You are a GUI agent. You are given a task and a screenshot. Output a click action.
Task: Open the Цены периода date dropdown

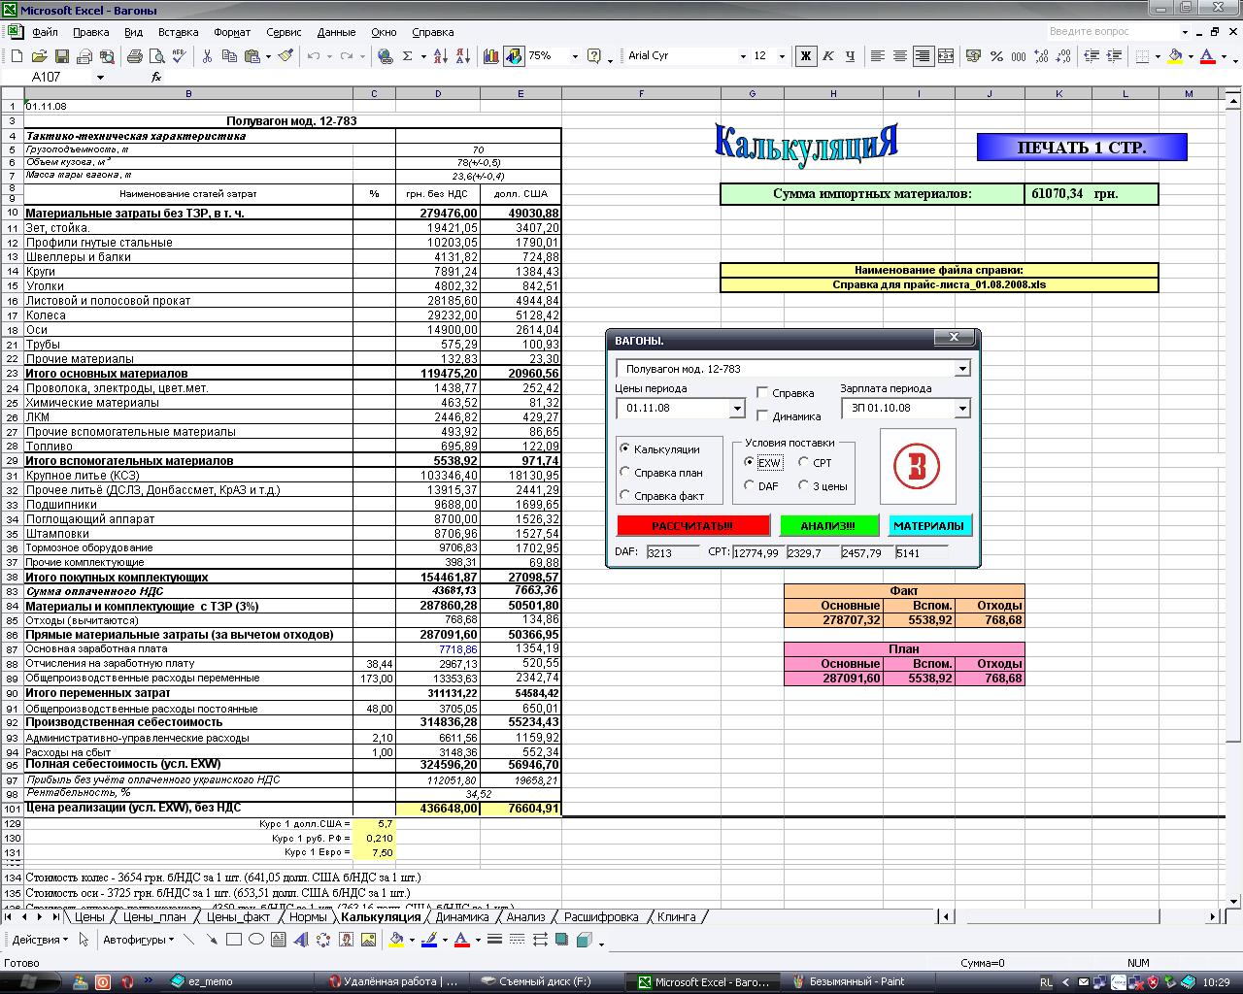(x=736, y=409)
